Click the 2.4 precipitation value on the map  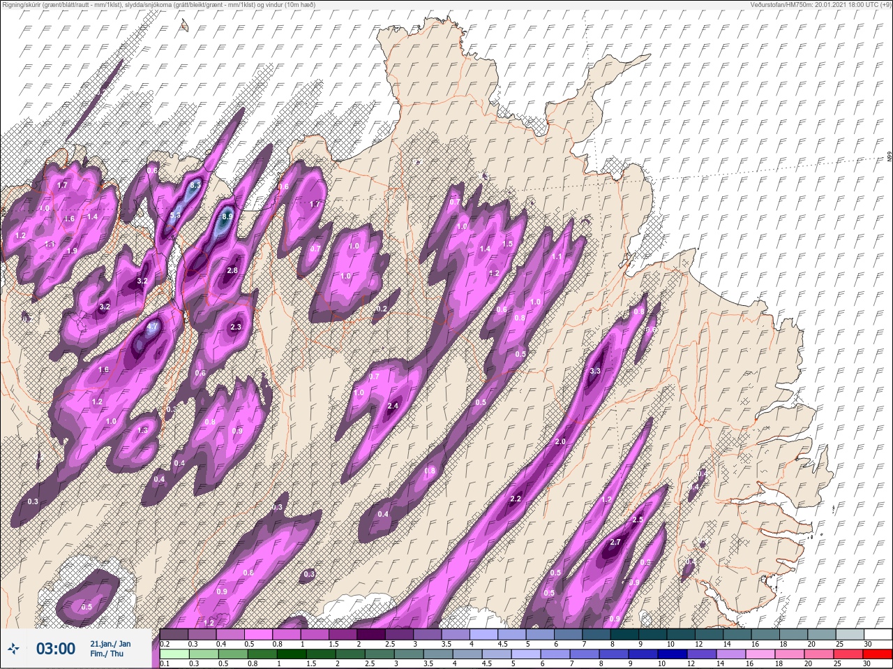[393, 406]
